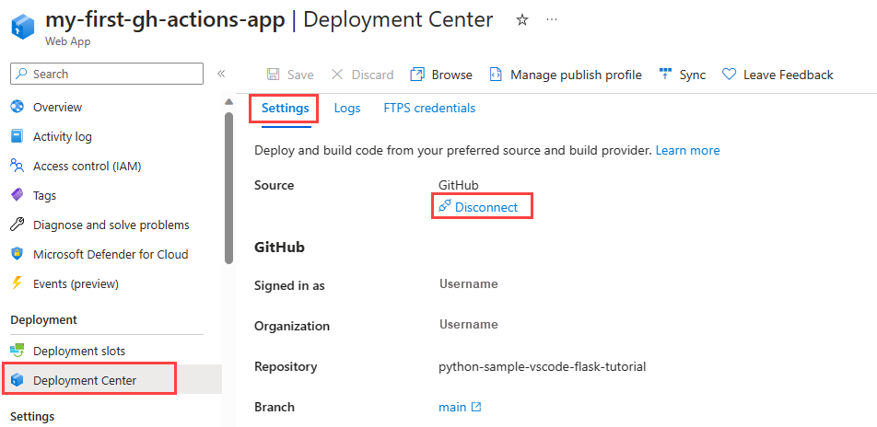Open the Learn more link
This screenshot has width=877, height=427.
[687, 150]
